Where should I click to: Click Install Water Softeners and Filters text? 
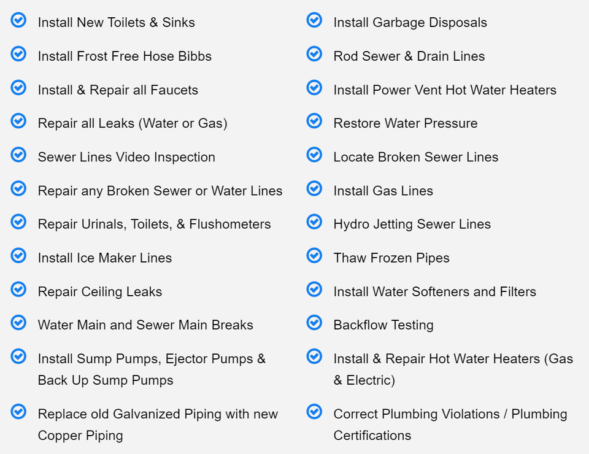pos(434,292)
